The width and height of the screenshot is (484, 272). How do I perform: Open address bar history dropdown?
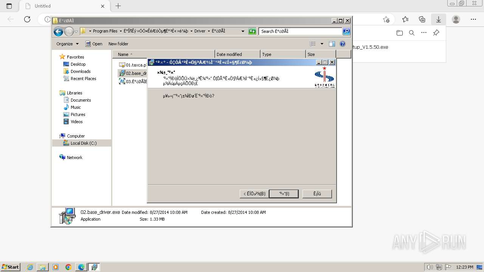[x=243, y=31]
